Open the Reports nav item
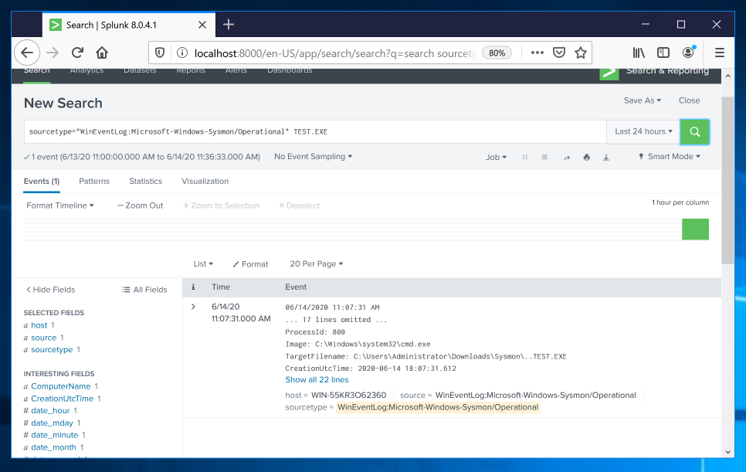Screen dimensions: 746x472 click(191, 71)
